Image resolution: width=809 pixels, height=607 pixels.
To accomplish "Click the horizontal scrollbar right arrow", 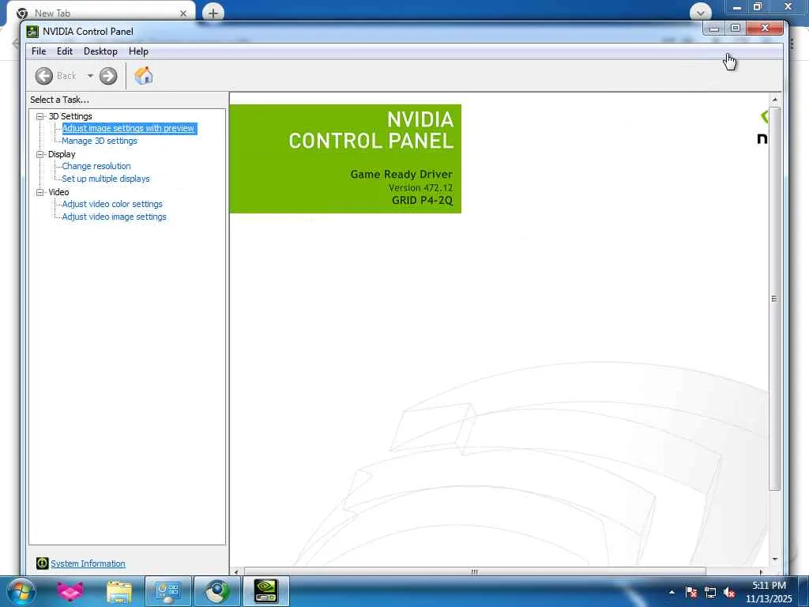I will pyautogui.click(x=761, y=572).
